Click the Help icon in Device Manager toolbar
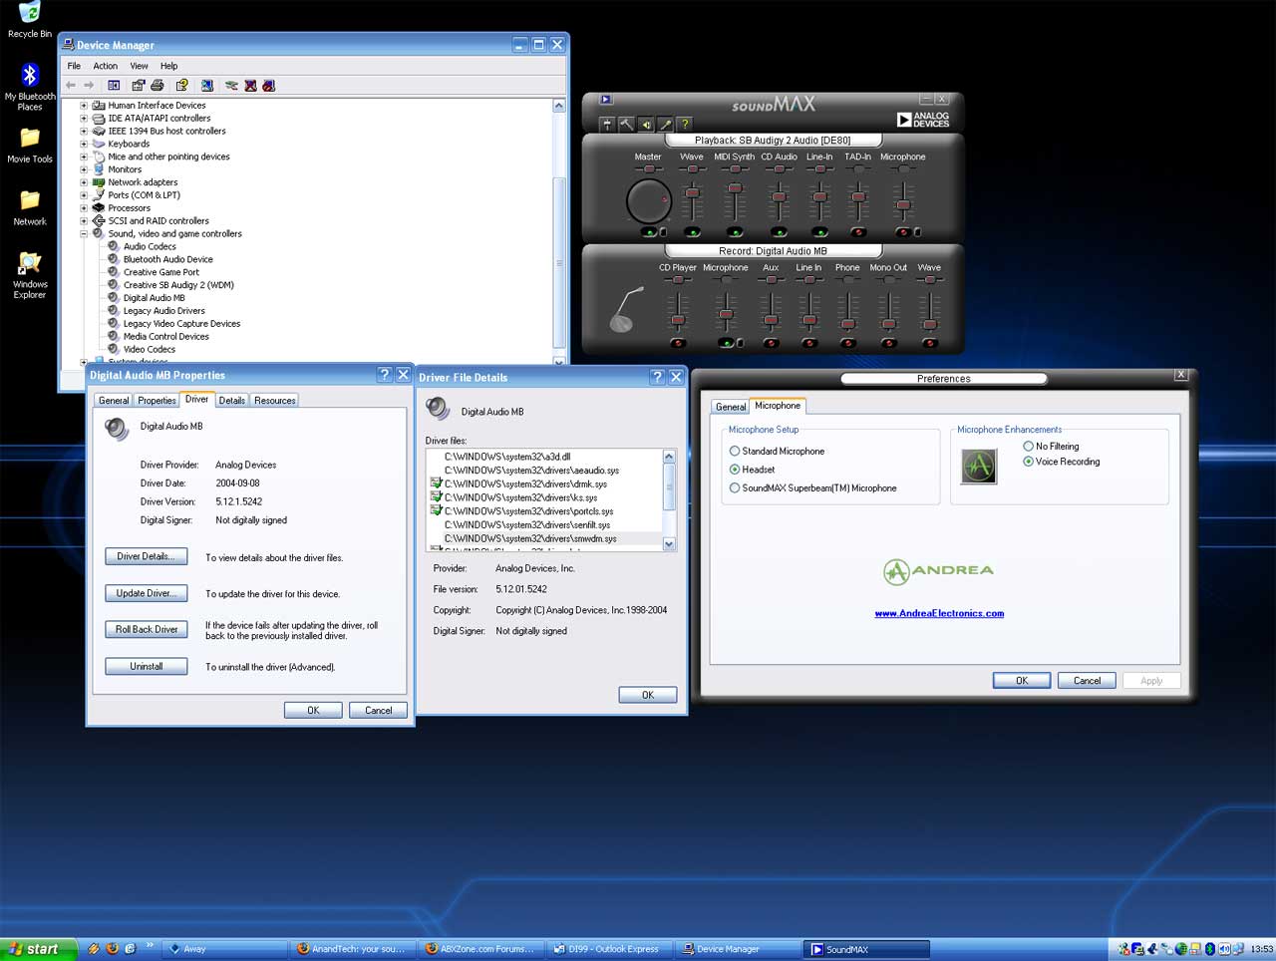The image size is (1276, 961). [x=181, y=86]
